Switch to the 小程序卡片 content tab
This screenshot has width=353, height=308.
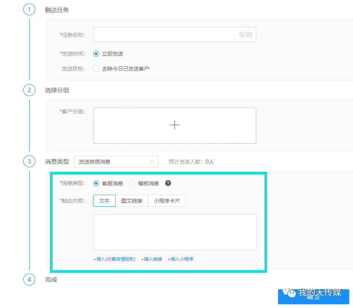167,201
